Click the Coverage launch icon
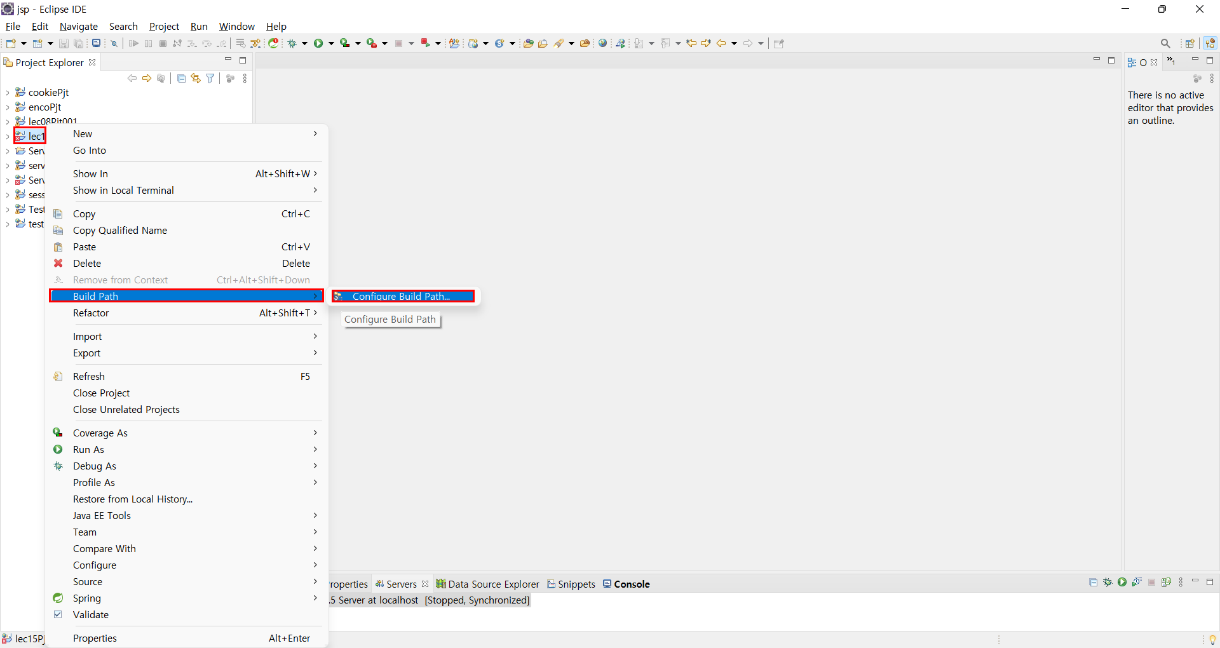This screenshot has width=1220, height=648. [345, 43]
